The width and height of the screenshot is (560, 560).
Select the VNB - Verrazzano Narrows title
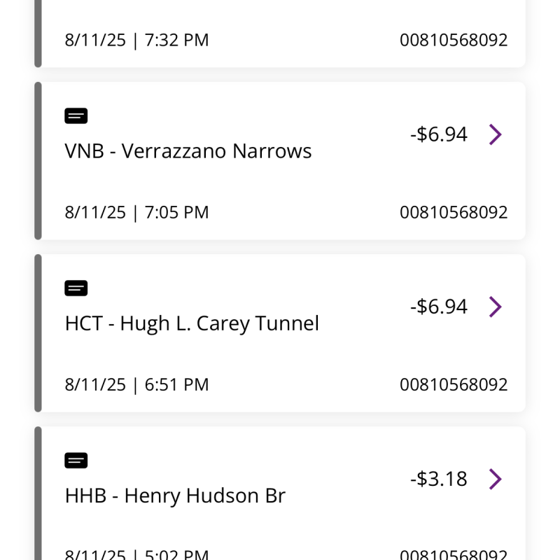coord(188,151)
